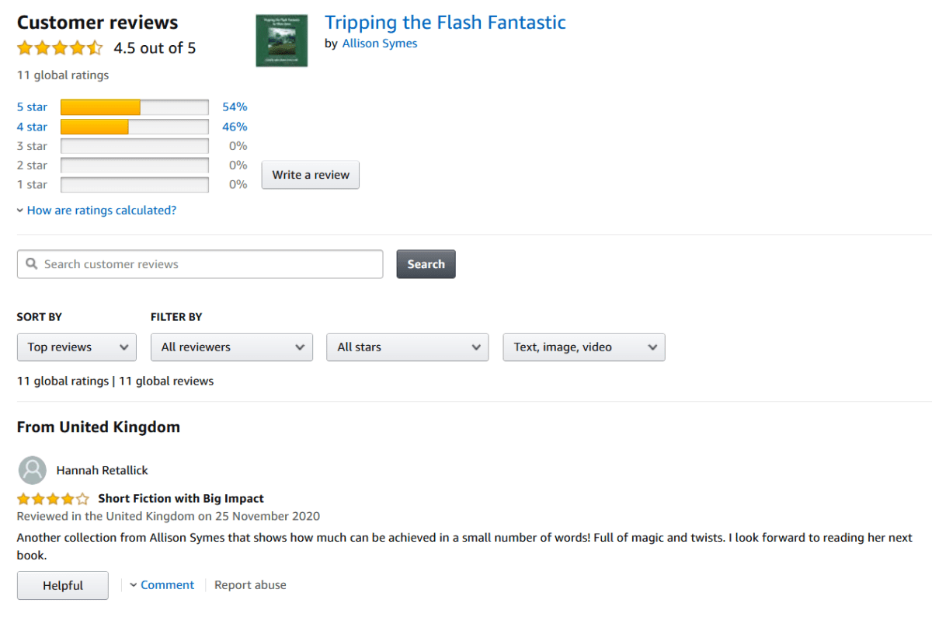Click the overall star rating icons

click(60, 48)
